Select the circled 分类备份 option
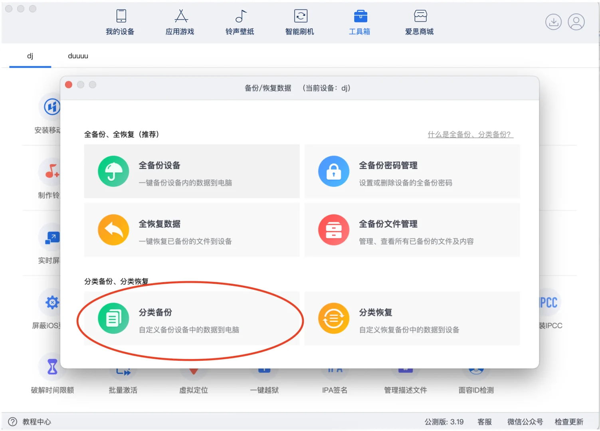The width and height of the screenshot is (600, 431). (192, 318)
